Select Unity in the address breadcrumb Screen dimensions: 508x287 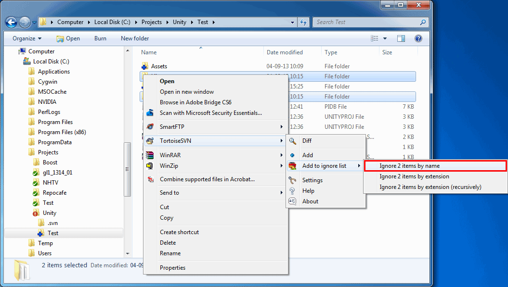(180, 22)
